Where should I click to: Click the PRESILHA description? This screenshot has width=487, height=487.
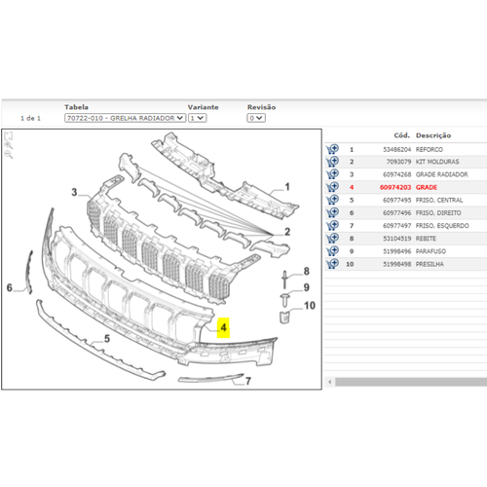[430, 264]
